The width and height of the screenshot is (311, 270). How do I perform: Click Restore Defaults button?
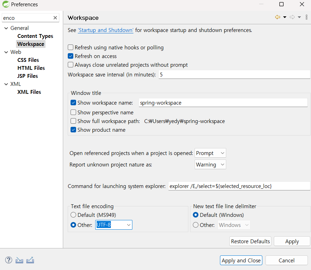(x=250, y=241)
